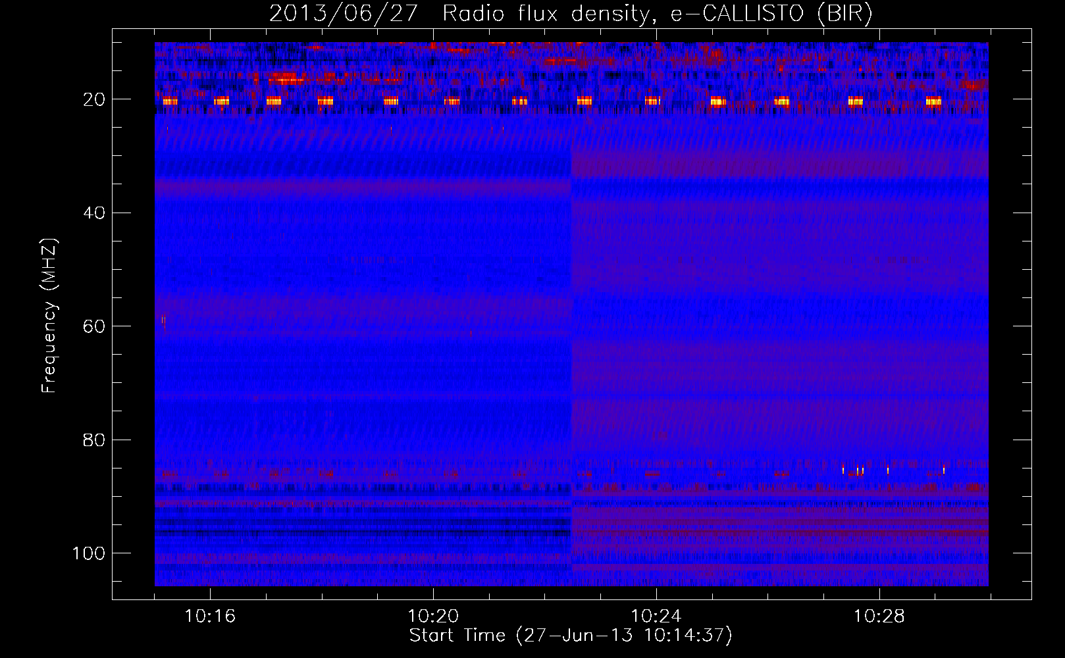Click the 'Frequency (MHZ)' y-axis label
The image size is (1065, 658).
(49, 316)
